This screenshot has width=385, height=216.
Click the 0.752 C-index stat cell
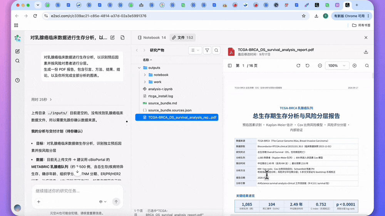(x=321, y=206)
